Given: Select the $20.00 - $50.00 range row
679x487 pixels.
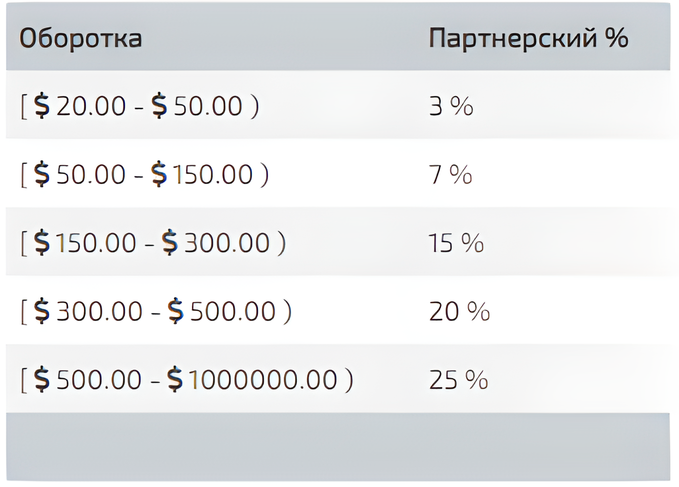Looking at the screenshot, I should point(338,105).
